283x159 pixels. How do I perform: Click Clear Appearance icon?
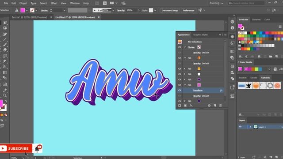[x=209, y=106]
